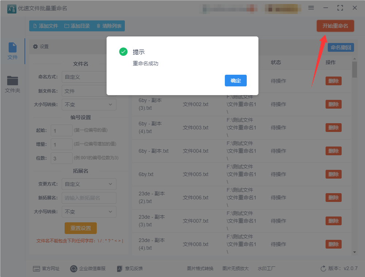Click new name 文件005.txt cell
The width and height of the screenshot is (365, 277).
click(196, 174)
